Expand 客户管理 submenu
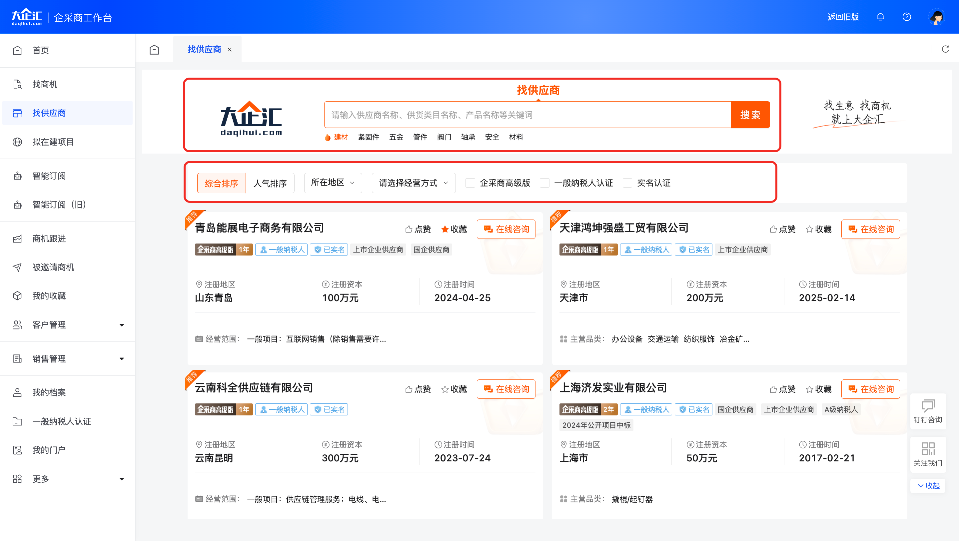The height and width of the screenshot is (541, 959). (67, 325)
